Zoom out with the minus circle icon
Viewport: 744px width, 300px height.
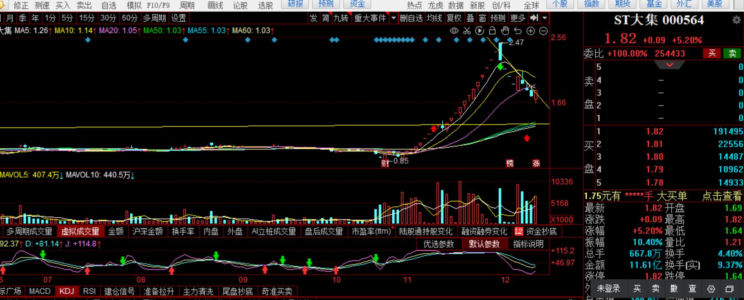pyautogui.click(x=544, y=31)
